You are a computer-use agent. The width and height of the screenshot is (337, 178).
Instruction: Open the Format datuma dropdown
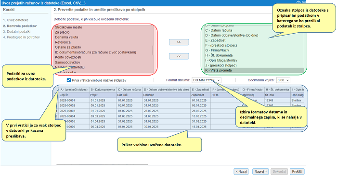coord(207,80)
